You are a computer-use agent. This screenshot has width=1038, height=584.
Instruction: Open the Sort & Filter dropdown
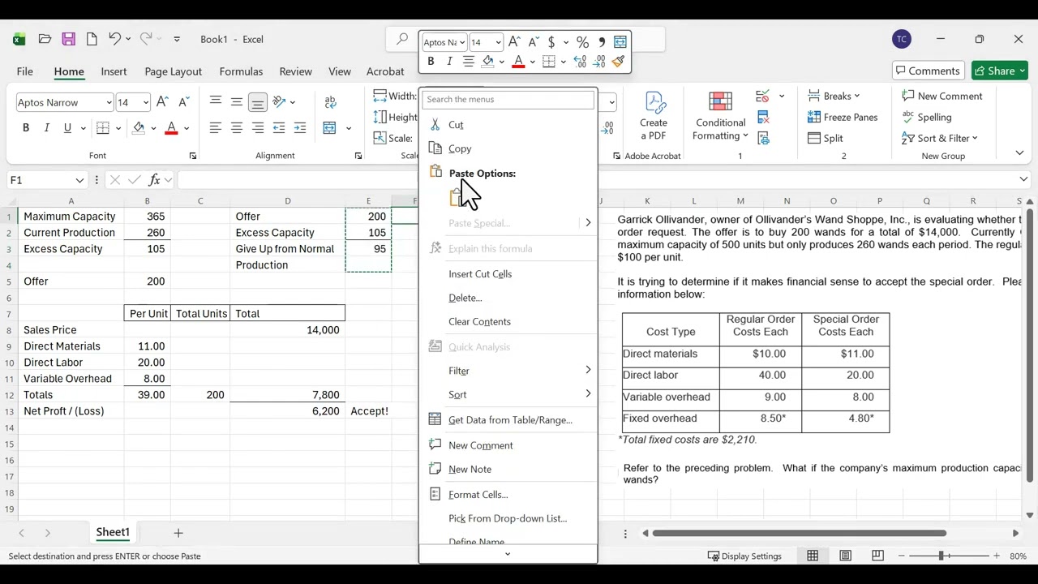pos(940,138)
